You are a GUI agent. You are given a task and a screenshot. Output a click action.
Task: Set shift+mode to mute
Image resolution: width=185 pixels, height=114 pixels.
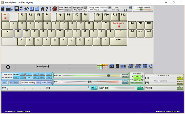[x=35, y=78]
